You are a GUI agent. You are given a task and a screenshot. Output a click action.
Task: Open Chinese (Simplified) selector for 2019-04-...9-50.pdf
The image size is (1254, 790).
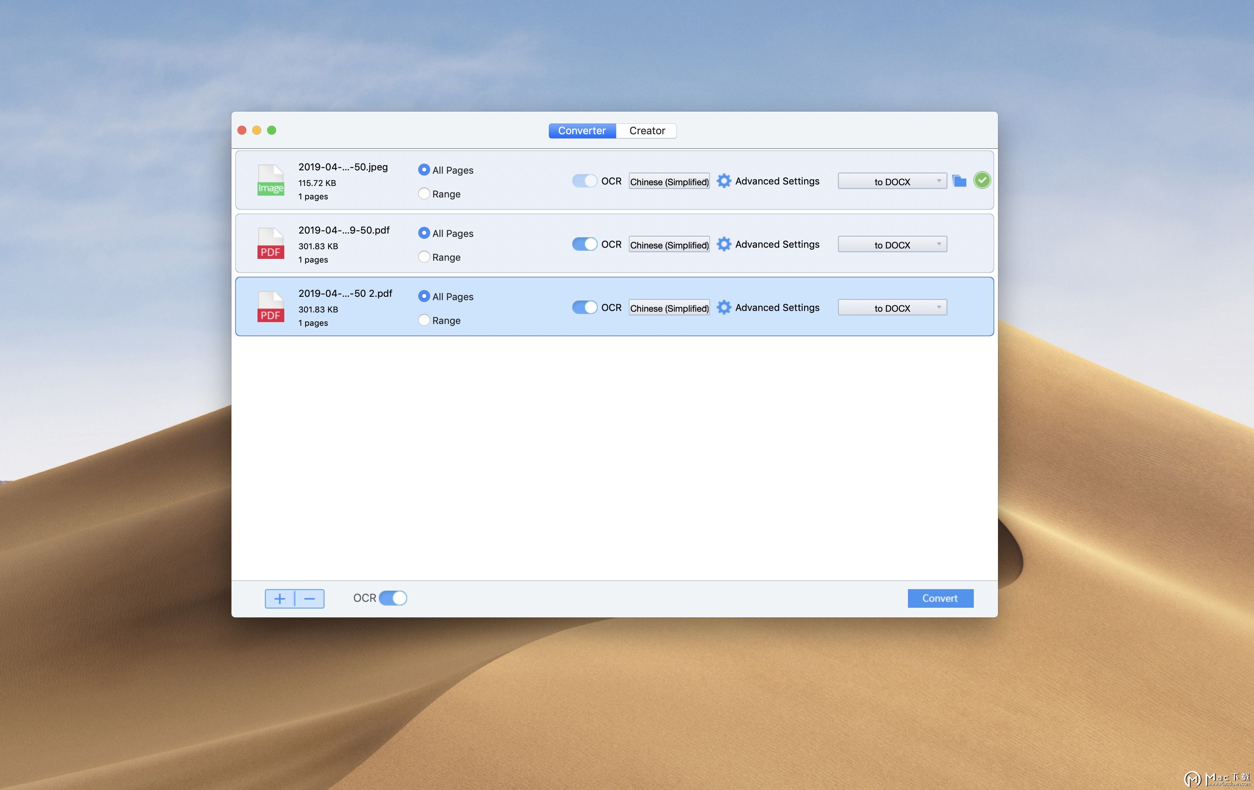click(669, 245)
